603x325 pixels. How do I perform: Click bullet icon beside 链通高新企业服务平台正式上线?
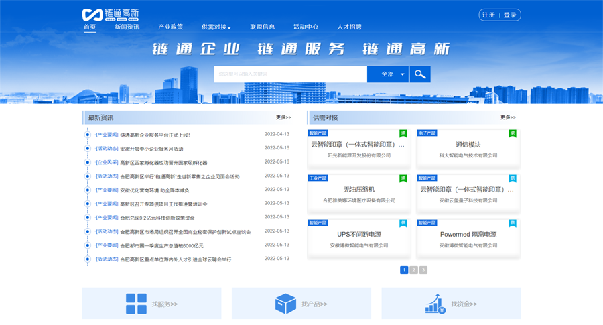(x=87, y=135)
